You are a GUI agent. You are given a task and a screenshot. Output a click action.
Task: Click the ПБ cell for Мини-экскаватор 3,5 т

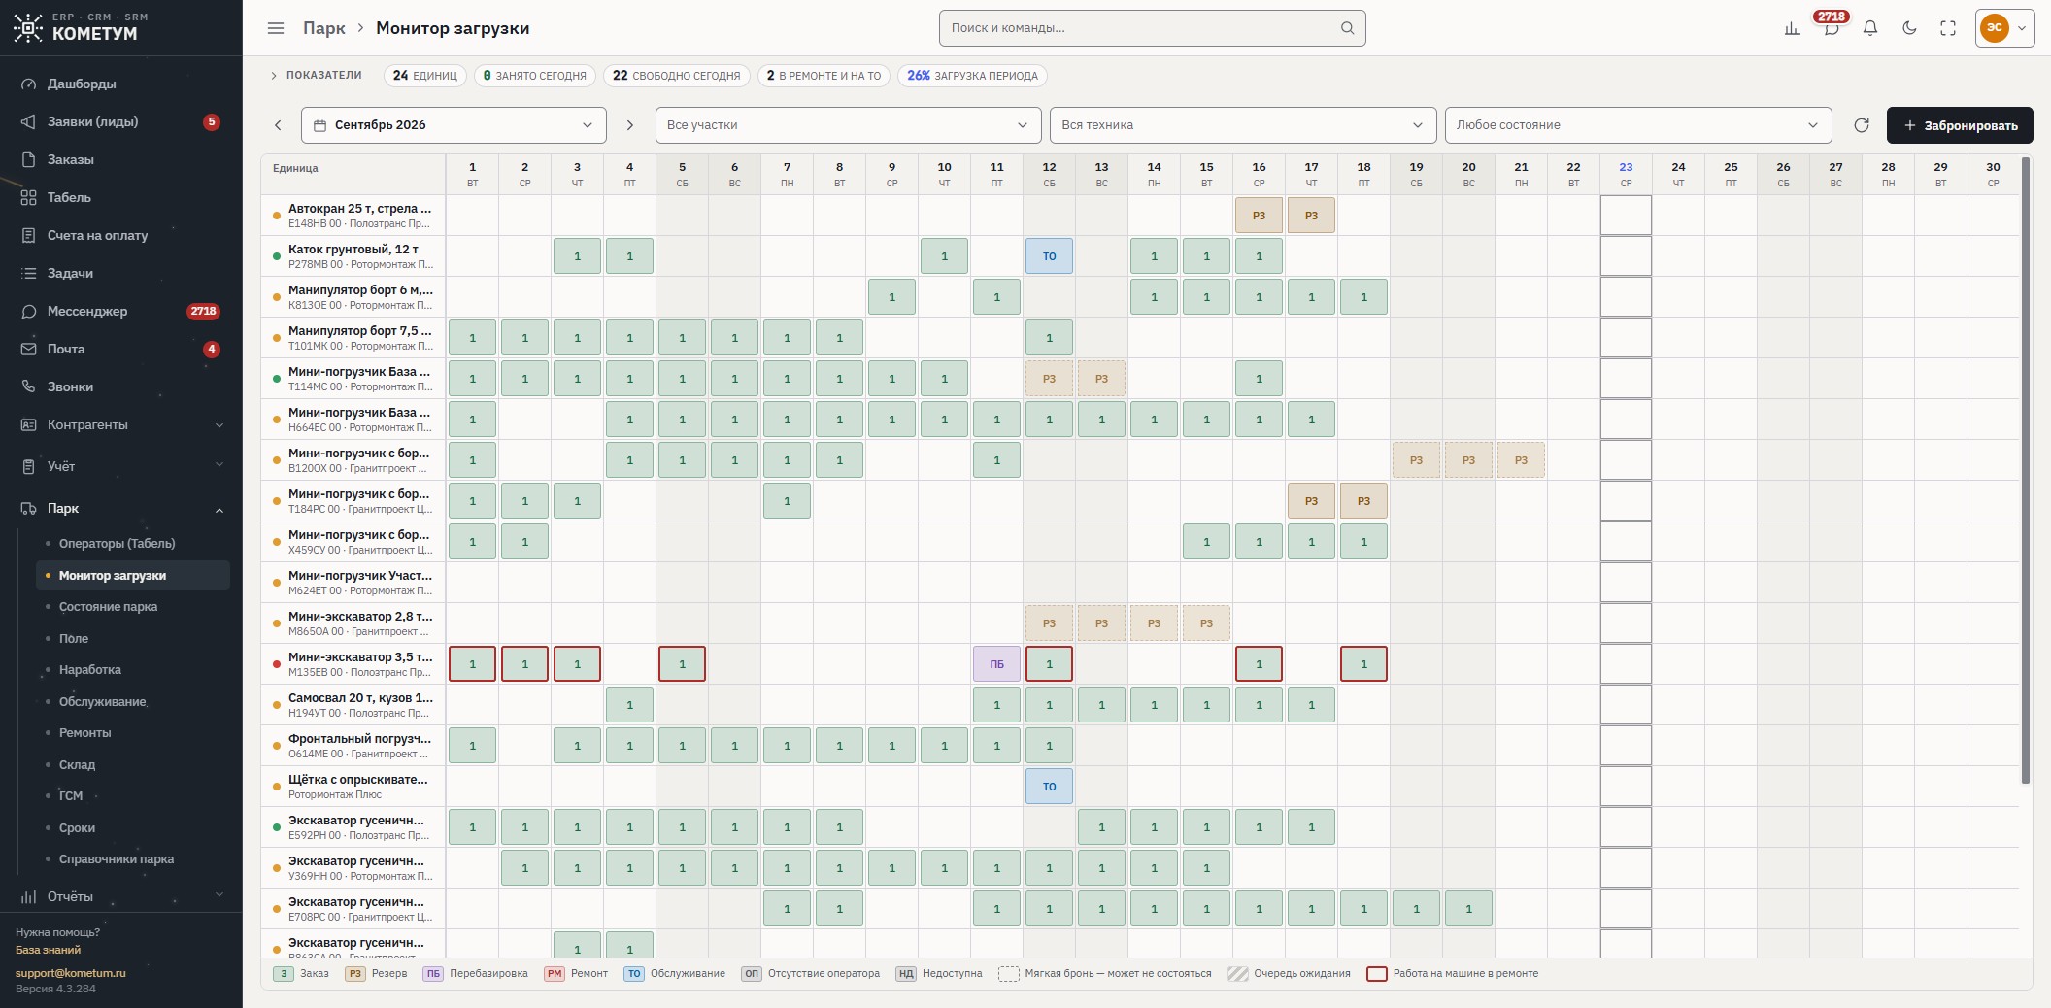coord(997,664)
